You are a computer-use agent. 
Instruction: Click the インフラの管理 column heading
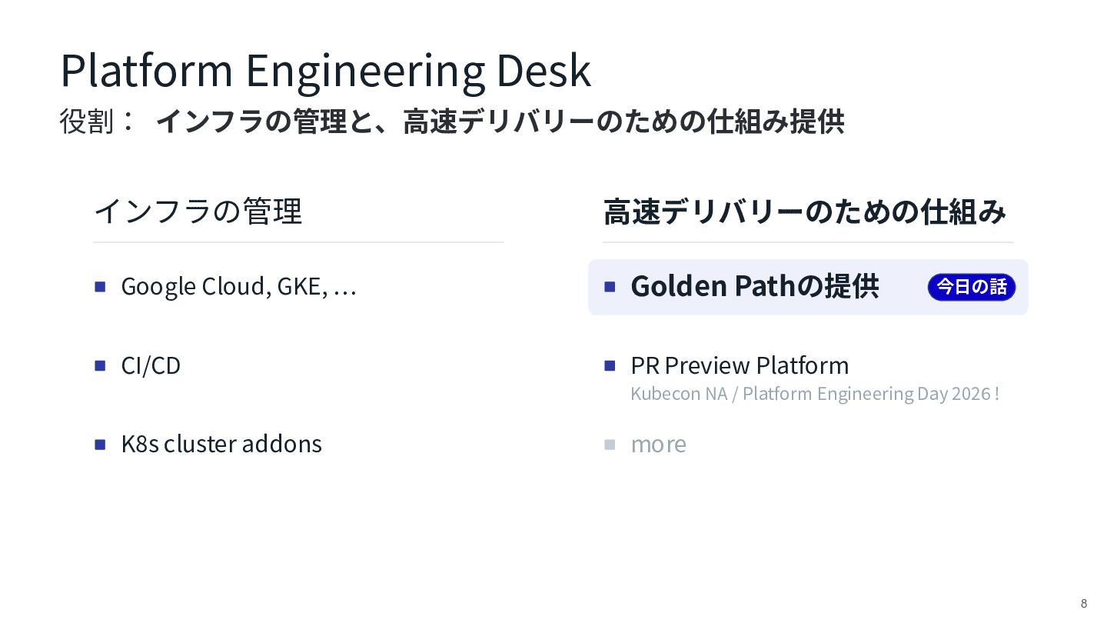tap(198, 211)
